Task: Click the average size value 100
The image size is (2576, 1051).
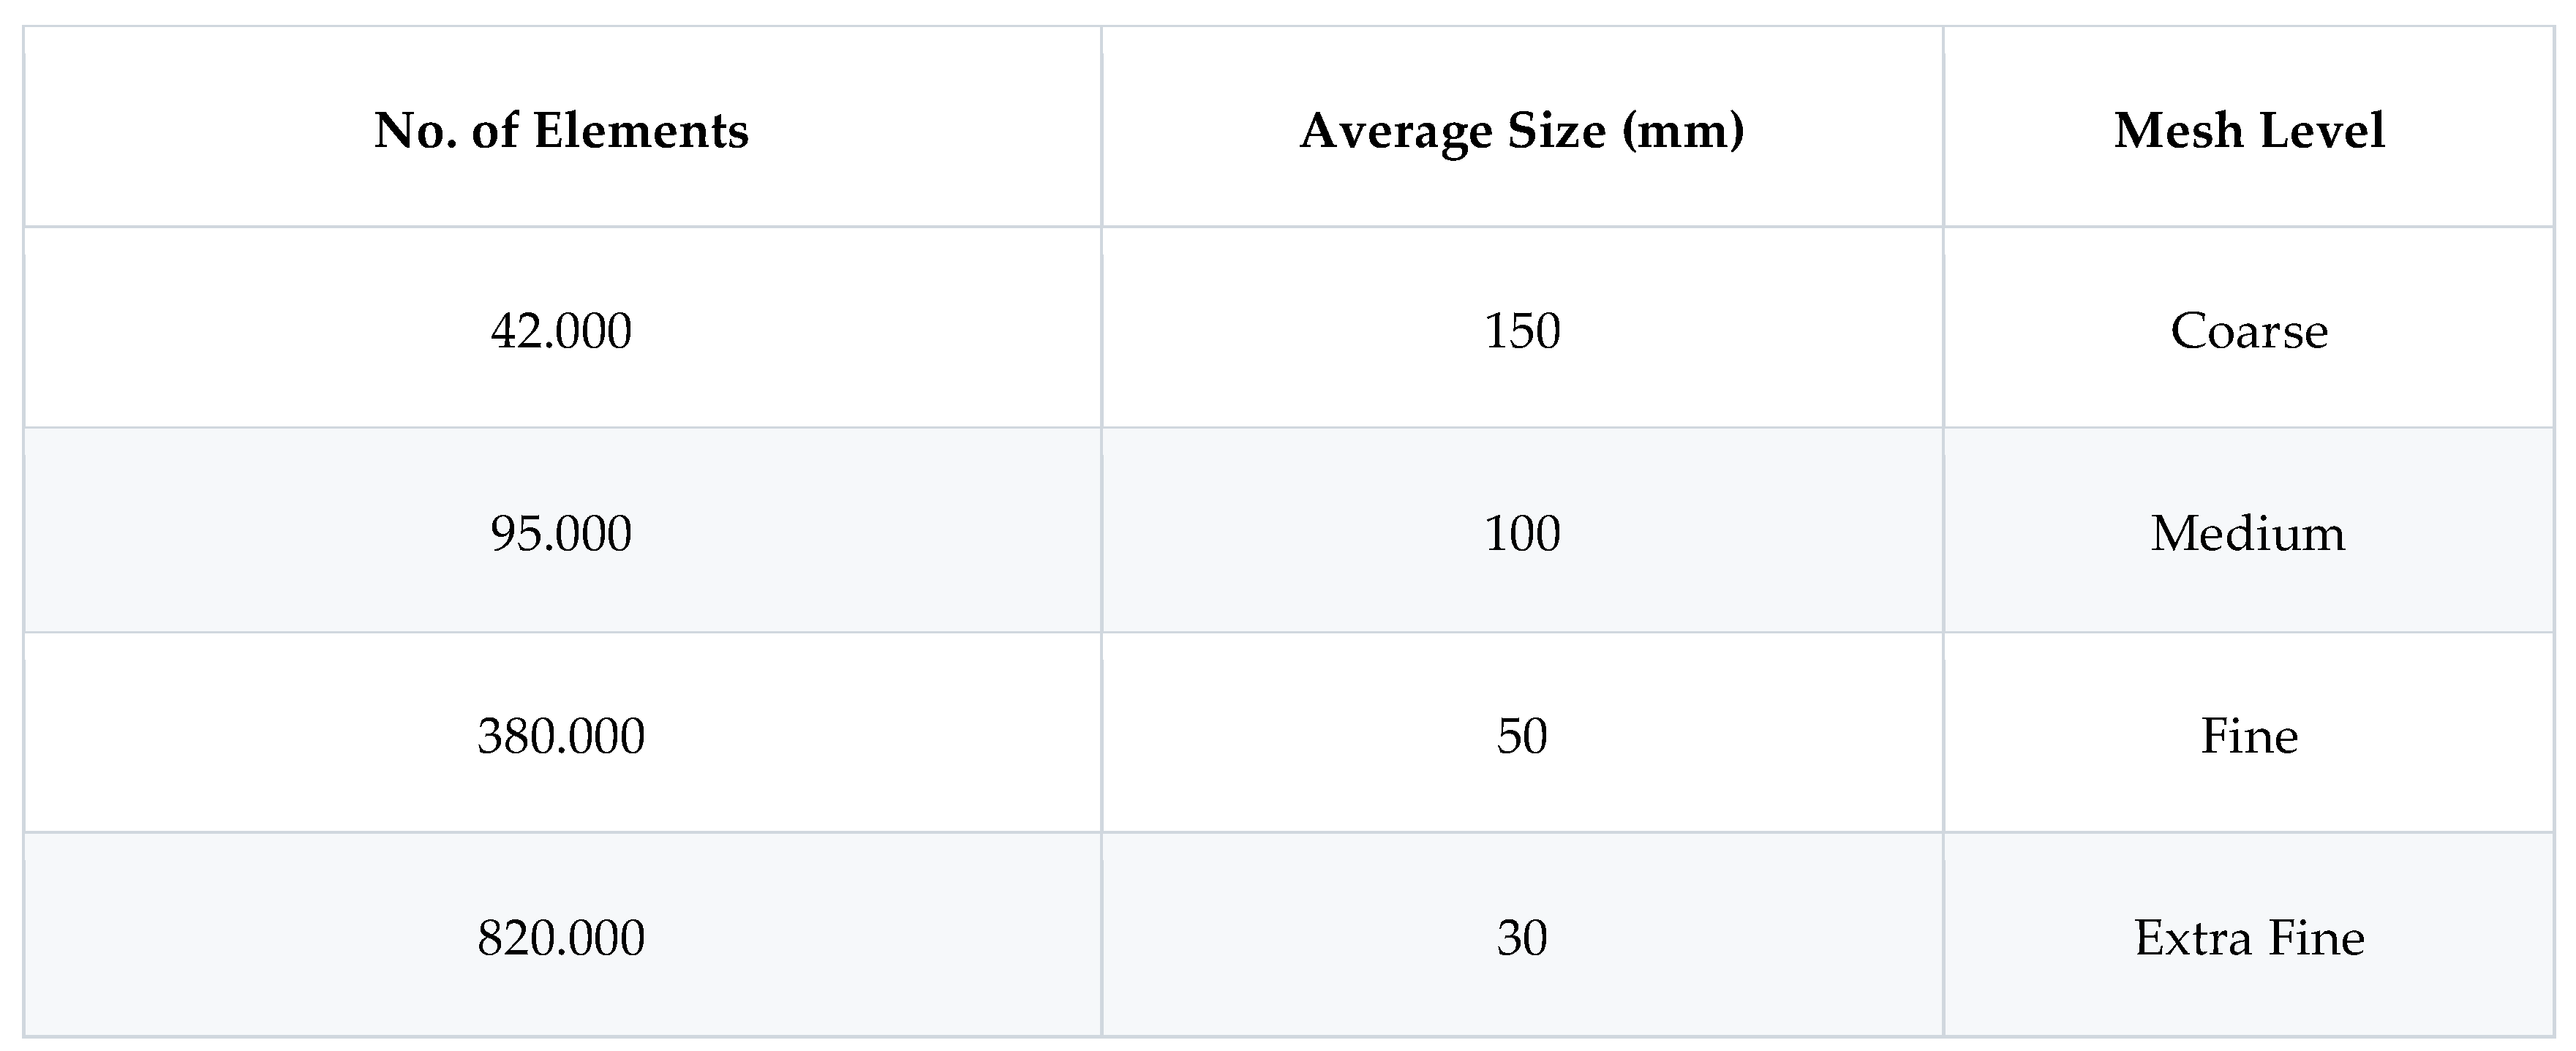Action: [1521, 532]
